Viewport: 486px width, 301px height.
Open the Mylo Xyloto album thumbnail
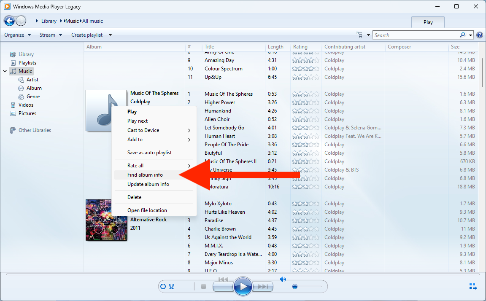click(106, 220)
